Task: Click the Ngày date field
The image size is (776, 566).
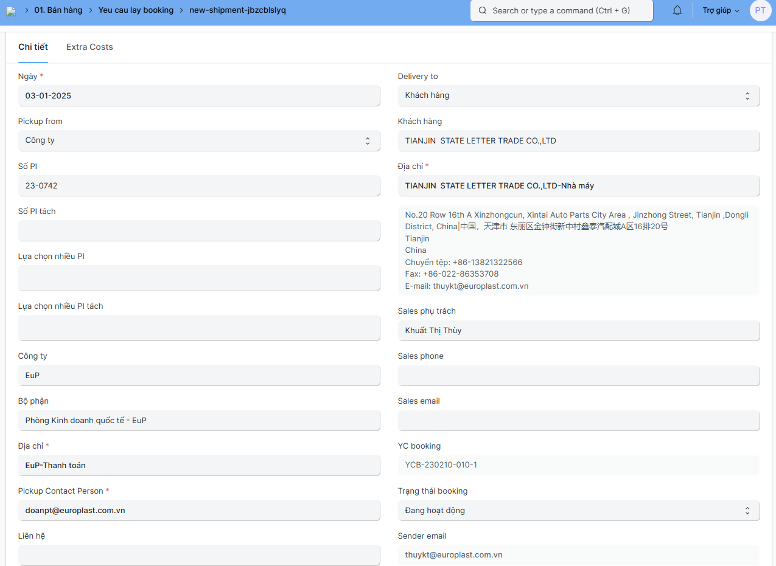Action: (x=199, y=95)
